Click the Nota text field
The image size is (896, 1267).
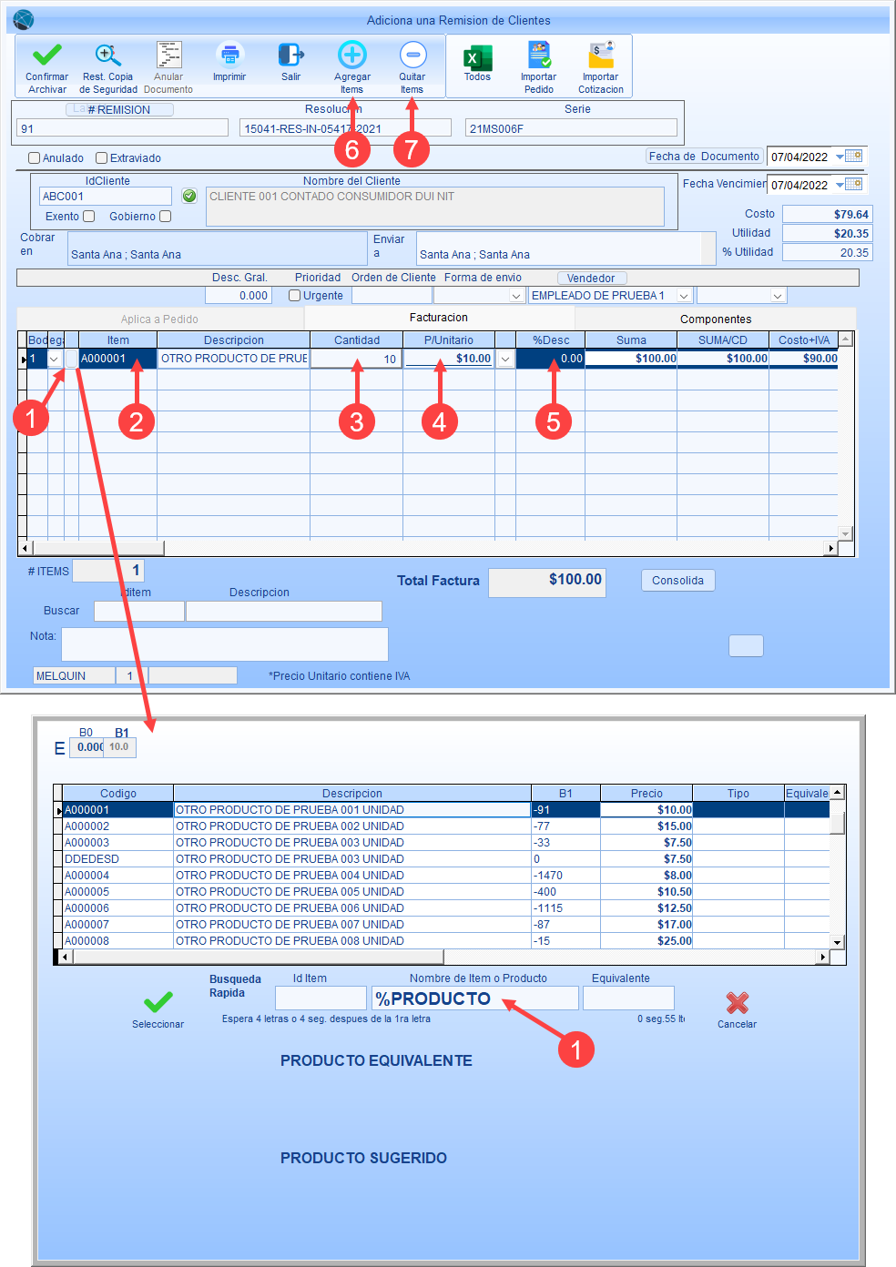[x=225, y=644]
